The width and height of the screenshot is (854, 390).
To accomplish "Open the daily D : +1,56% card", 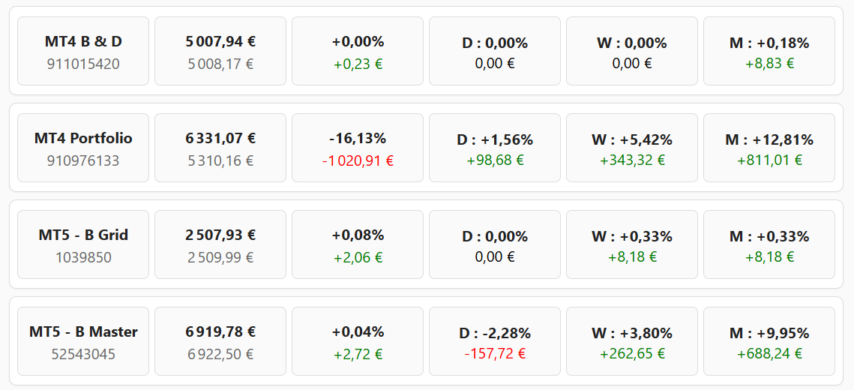I will coord(495,148).
